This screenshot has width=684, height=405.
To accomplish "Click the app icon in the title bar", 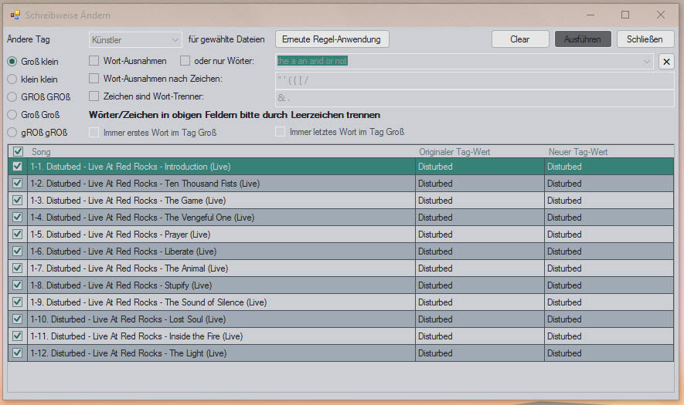I will 15,15.
